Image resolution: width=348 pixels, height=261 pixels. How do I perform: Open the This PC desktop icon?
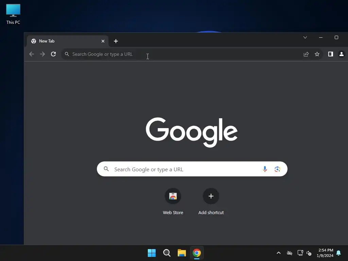point(13,14)
